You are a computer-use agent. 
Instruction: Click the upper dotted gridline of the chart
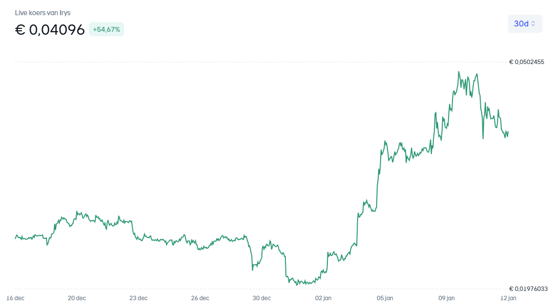pyautogui.click(x=244, y=62)
